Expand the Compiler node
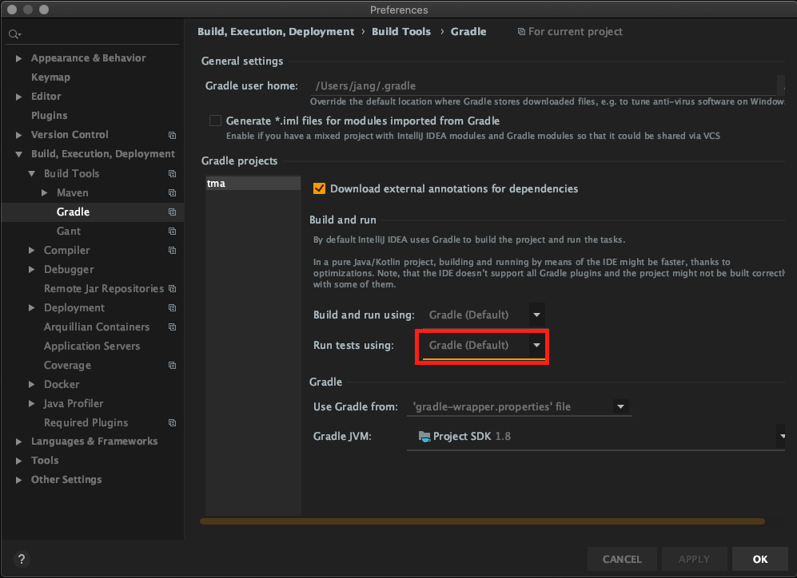This screenshot has height=578, width=797. tap(31, 250)
